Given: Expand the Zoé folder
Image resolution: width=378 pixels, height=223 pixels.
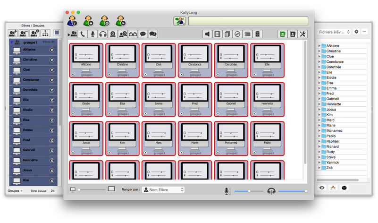Looking at the screenshot, I should 319,168.
